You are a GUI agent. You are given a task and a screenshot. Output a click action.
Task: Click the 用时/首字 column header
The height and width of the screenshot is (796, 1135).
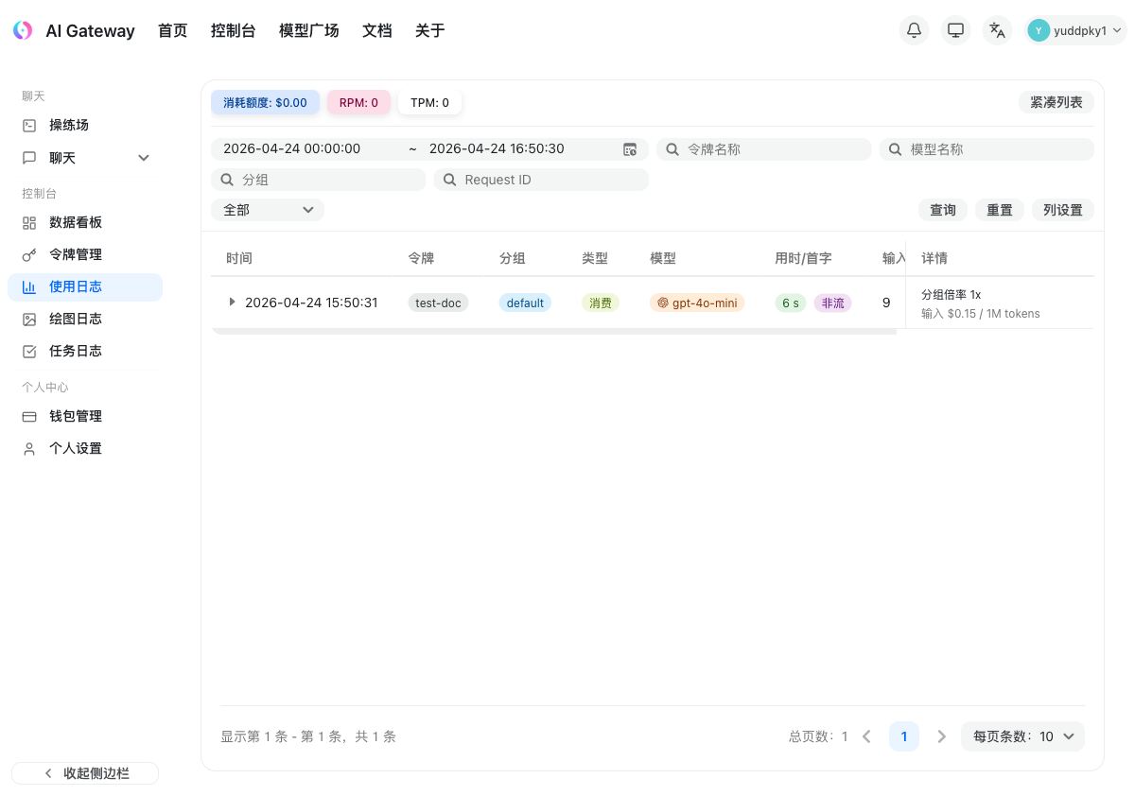pos(803,258)
